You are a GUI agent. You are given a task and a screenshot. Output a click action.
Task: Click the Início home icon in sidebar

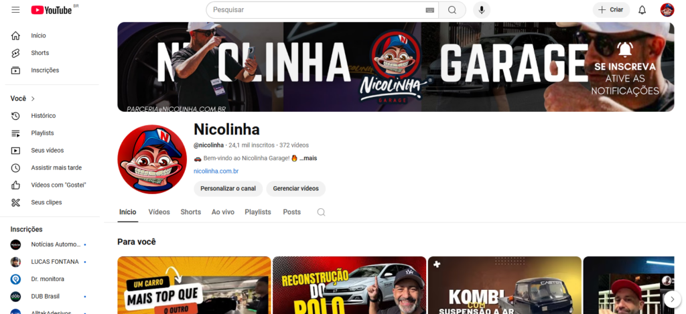tap(16, 35)
